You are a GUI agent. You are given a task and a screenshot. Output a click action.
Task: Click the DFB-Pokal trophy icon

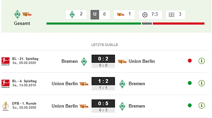(6, 106)
